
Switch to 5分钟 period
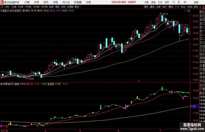[20, 7]
